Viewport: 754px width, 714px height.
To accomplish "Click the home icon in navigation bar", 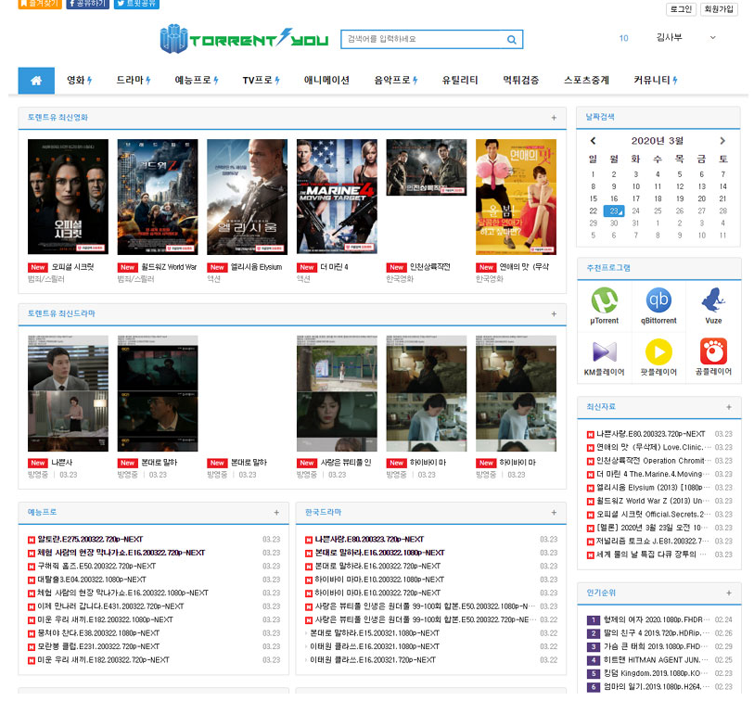I will click(36, 81).
